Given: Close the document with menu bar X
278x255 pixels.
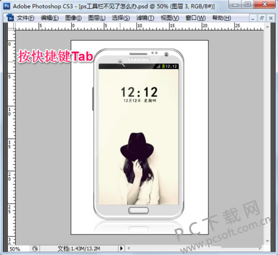Looking at the screenshot, I should [271, 18].
